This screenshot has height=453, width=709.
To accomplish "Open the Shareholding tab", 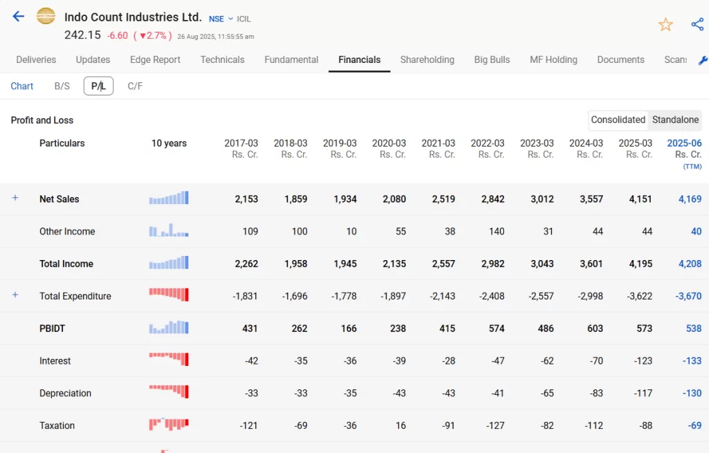I will point(427,59).
